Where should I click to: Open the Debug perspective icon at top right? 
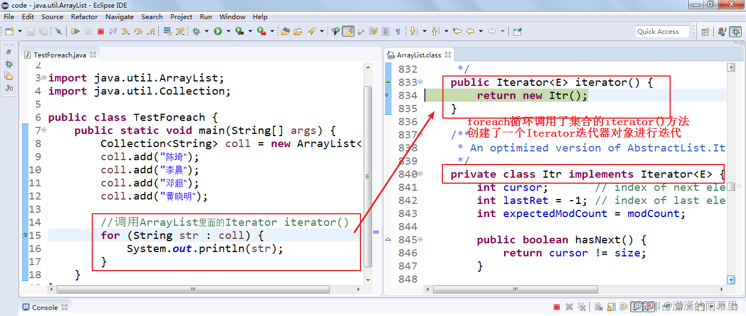click(x=736, y=32)
